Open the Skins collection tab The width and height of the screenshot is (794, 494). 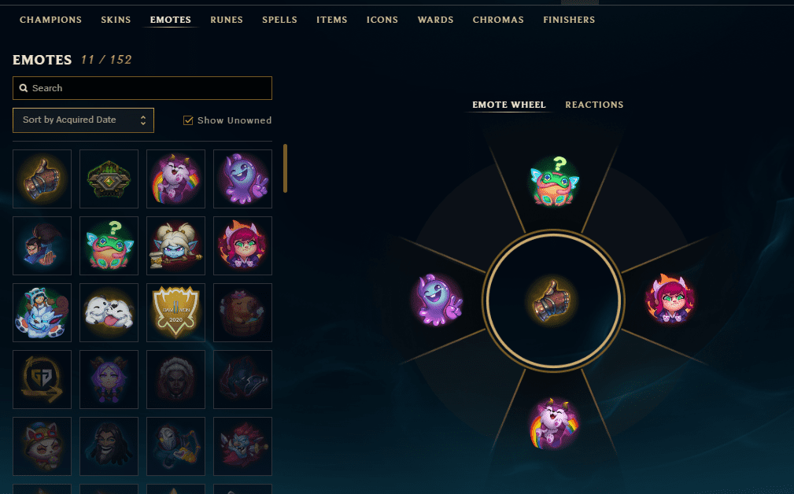click(x=116, y=20)
